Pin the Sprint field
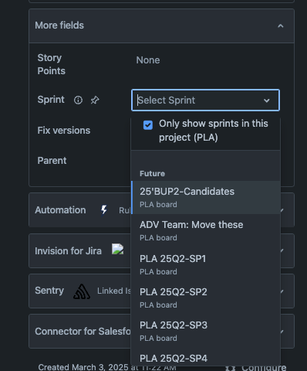The width and height of the screenshot is (307, 371). pos(95,100)
